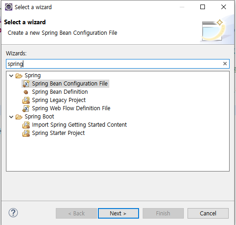Maximize the Select a wizard dialog
This screenshot has height=225, width=236.
pos(203,7)
